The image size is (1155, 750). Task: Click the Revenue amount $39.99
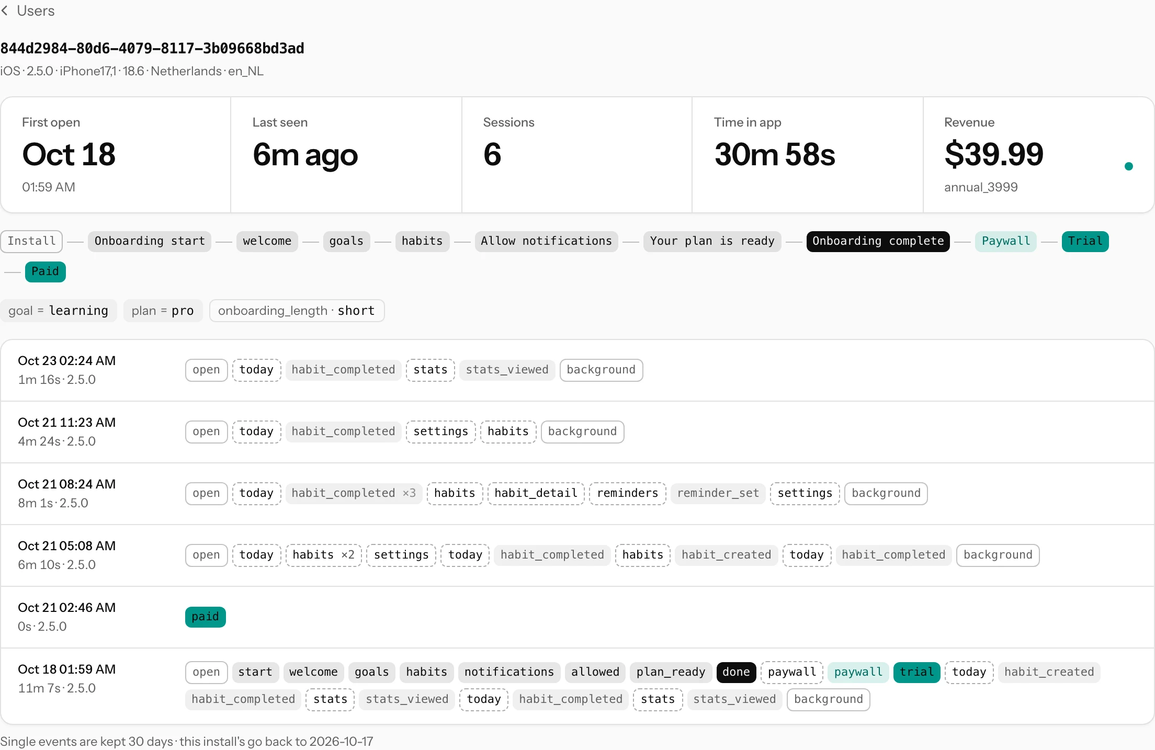(x=994, y=154)
